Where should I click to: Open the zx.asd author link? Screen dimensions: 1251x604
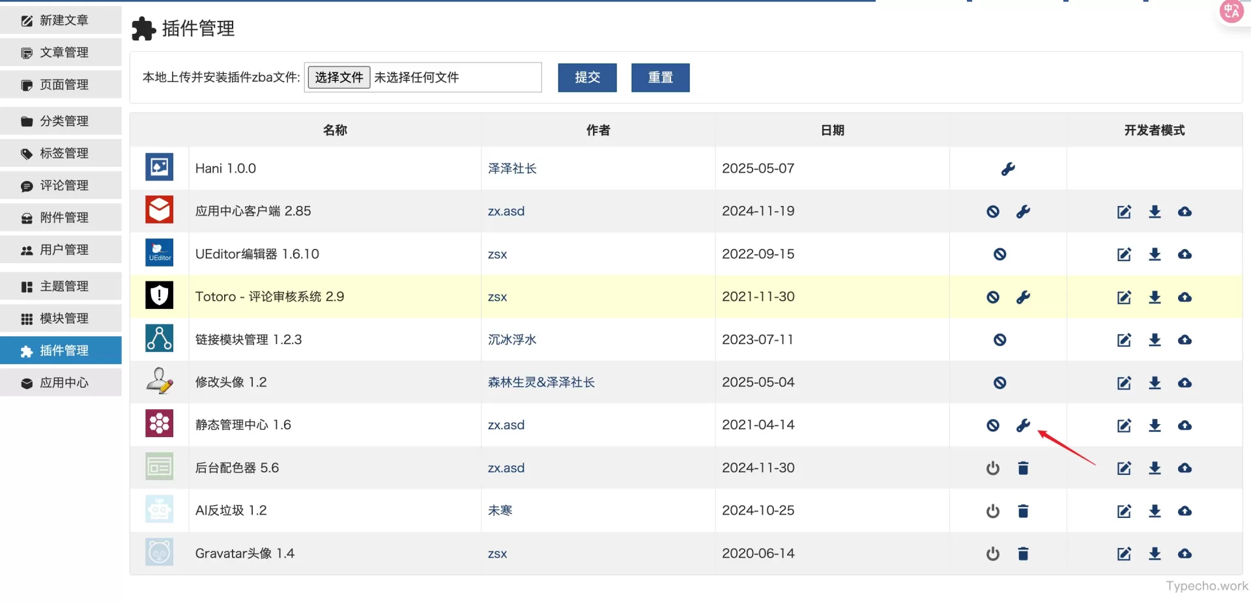click(506, 211)
